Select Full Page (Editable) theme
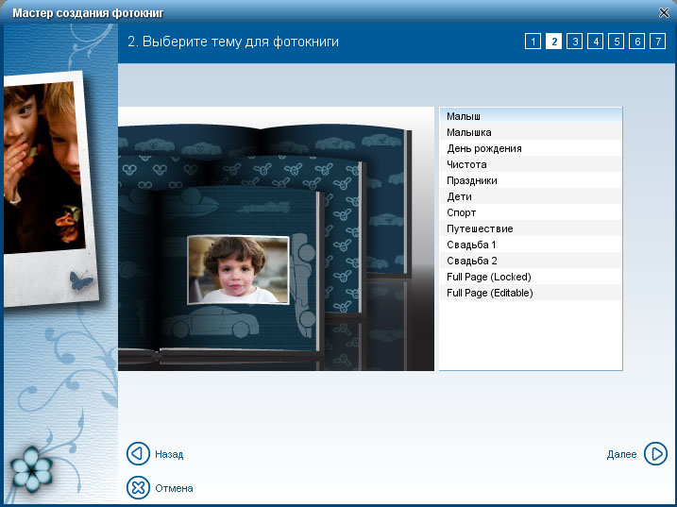Viewport: 677px width, 507px height. pos(531,293)
